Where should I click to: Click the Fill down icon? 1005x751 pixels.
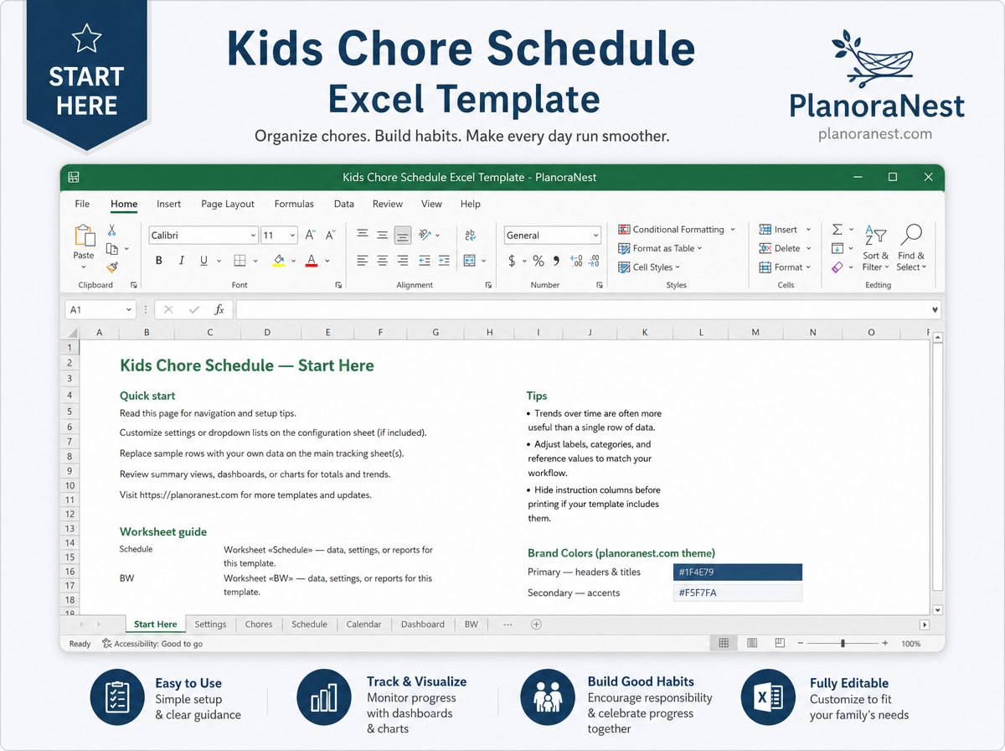click(837, 248)
